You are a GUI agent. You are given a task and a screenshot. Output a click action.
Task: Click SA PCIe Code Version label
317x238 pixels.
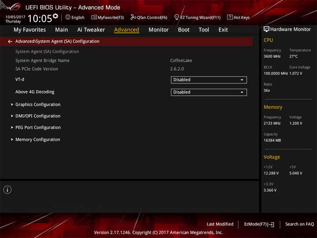37,69
